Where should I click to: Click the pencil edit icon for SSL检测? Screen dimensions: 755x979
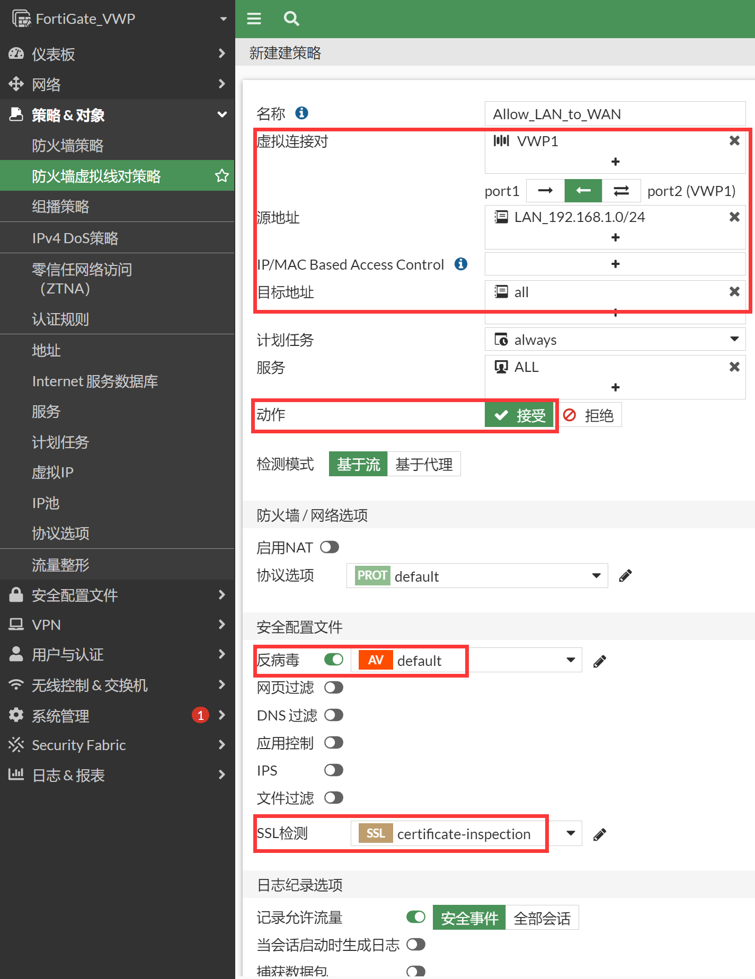(600, 834)
